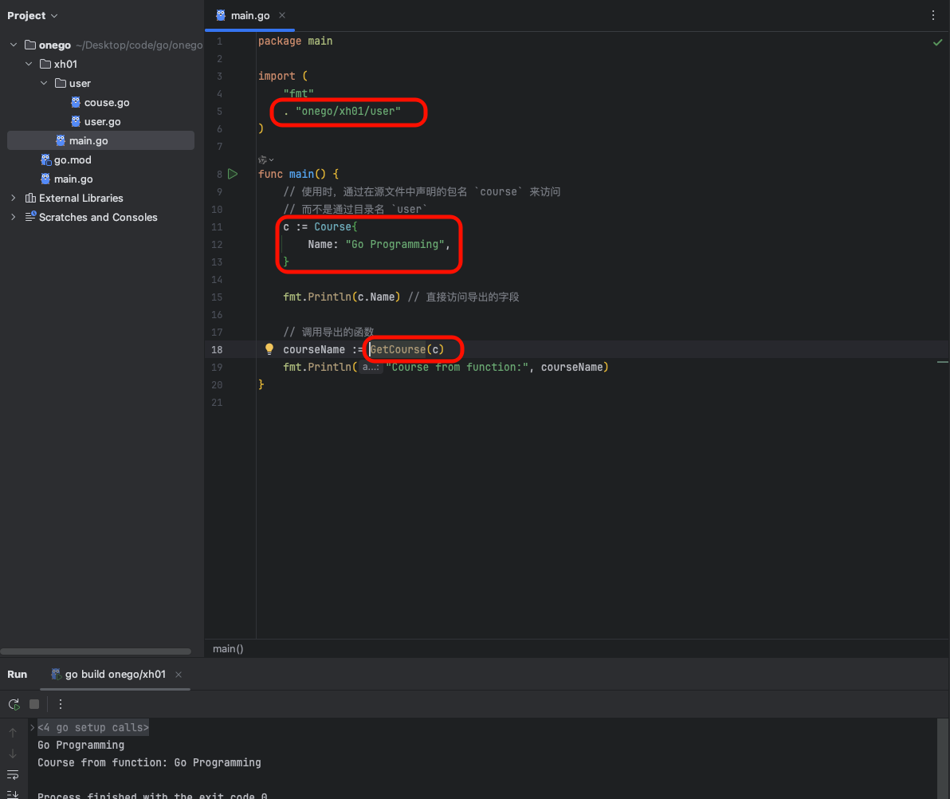The height and width of the screenshot is (799, 950).
Task: Click the "onego/xh01/user" import string
Action: click(x=347, y=111)
